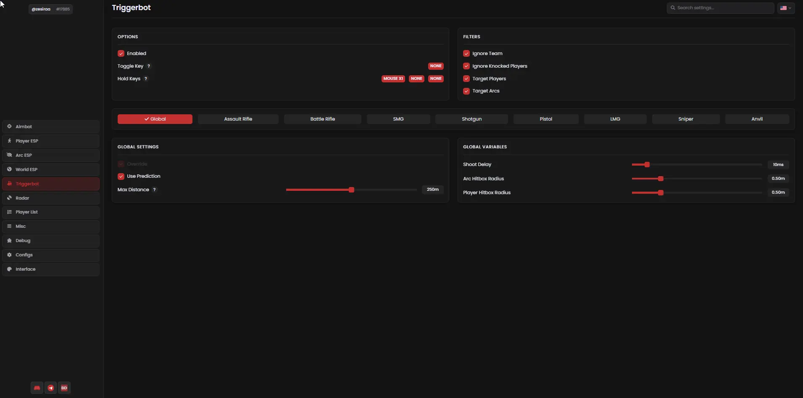Click the Hold Keys help question mark
Screen dimensions: 803x398
146,79
